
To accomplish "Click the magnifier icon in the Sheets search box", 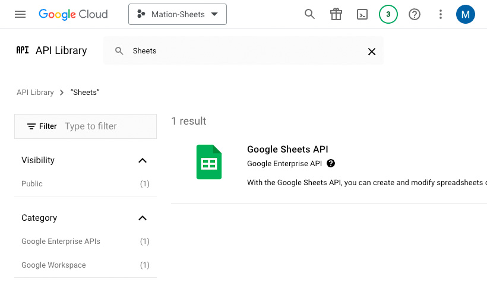I will tap(119, 51).
